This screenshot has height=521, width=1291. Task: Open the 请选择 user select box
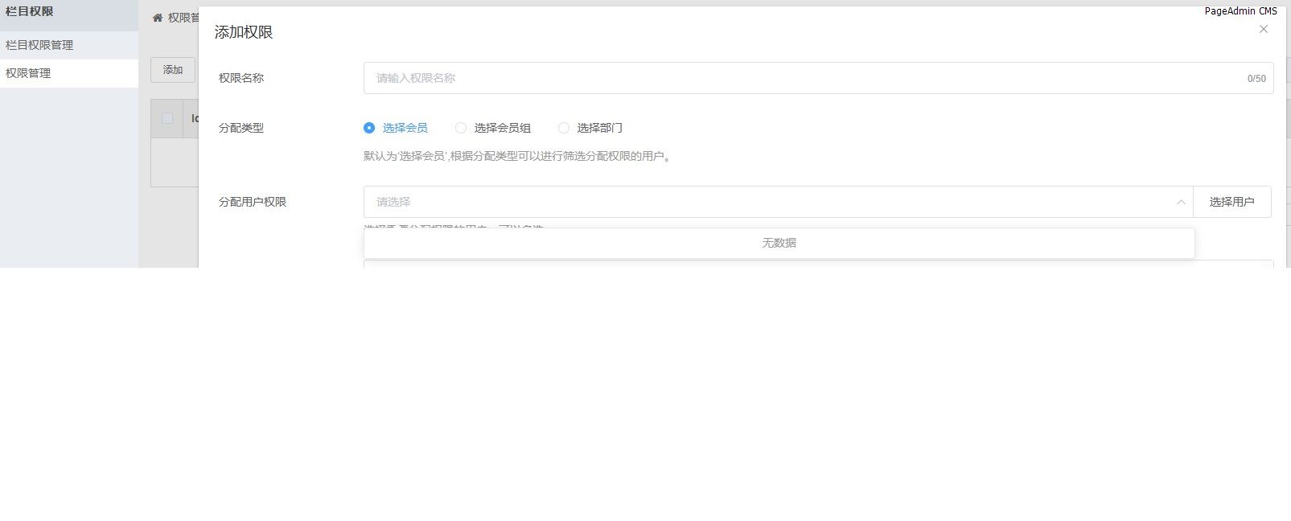coord(778,202)
